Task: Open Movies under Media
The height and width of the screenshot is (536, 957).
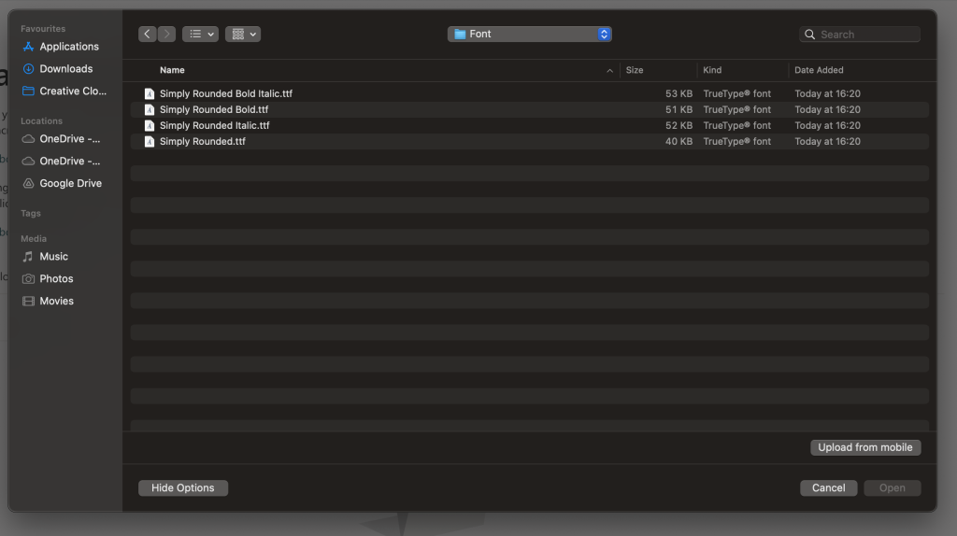Action: pyautogui.click(x=56, y=302)
